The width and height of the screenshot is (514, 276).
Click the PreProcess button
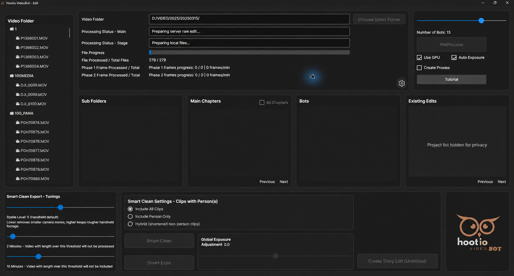click(x=451, y=45)
